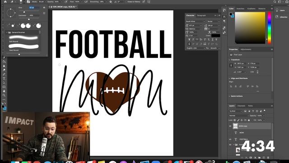
Task: Open the brush settings panel icon
Action: click(28, 2)
